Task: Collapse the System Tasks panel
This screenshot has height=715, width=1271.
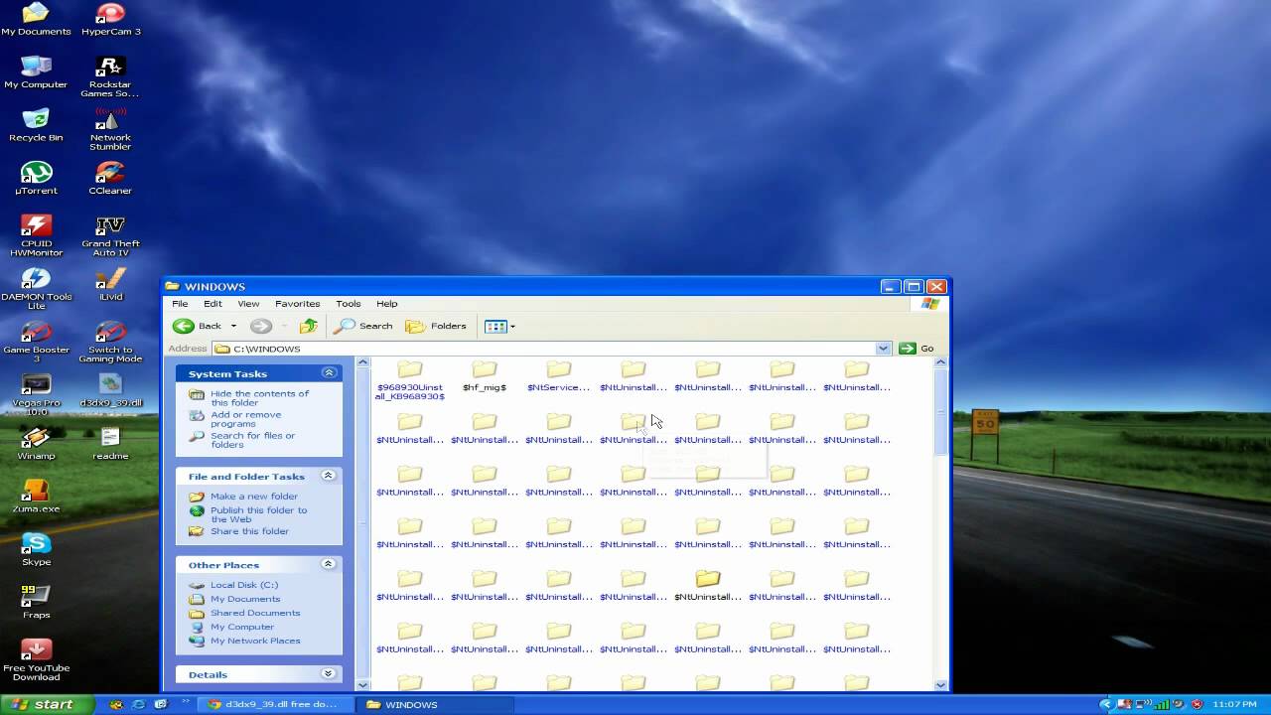Action: click(328, 373)
